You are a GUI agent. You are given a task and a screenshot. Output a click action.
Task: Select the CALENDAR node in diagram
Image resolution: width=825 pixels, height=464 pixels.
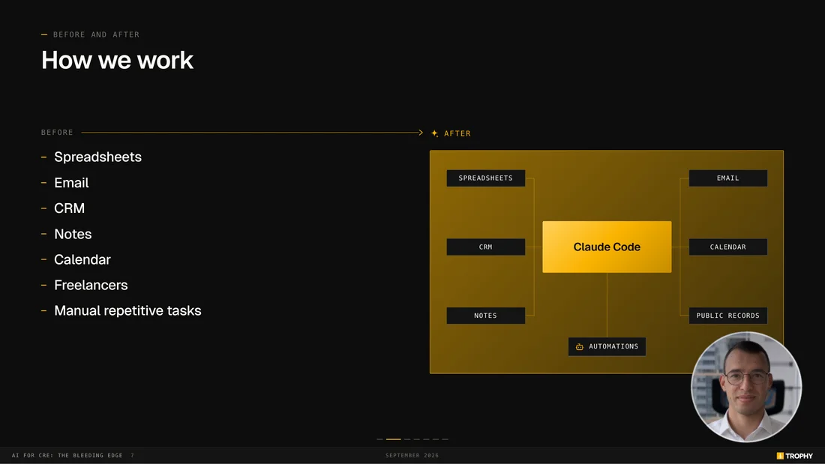click(x=728, y=247)
